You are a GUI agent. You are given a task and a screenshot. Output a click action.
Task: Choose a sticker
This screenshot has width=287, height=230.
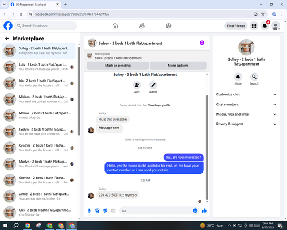tap(106, 210)
